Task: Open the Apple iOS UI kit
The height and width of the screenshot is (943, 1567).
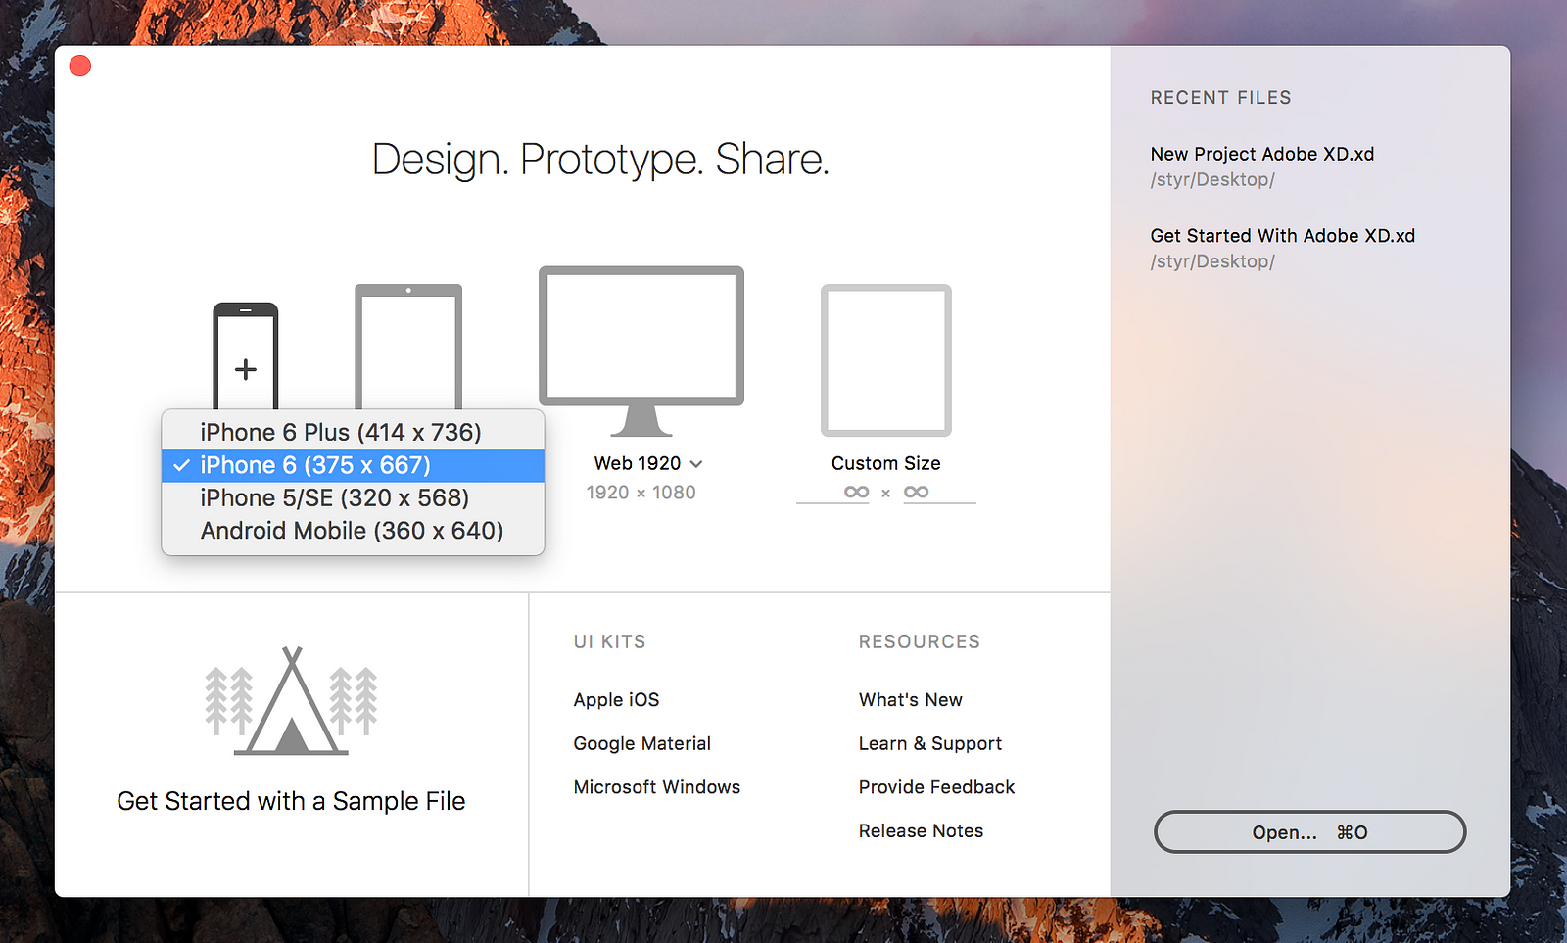Action: [x=617, y=699]
